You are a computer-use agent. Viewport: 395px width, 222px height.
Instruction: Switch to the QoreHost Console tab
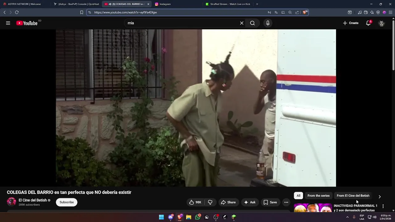(76, 4)
